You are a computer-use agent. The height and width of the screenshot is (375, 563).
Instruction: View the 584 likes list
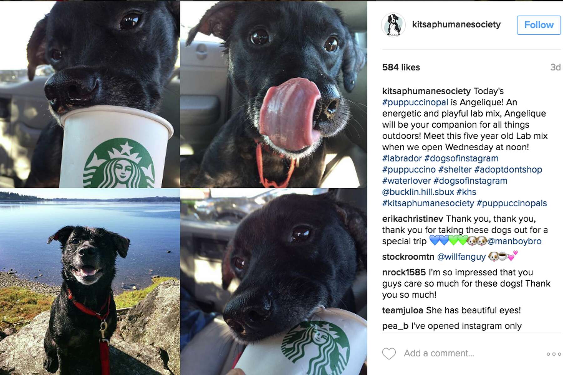pyautogui.click(x=401, y=67)
